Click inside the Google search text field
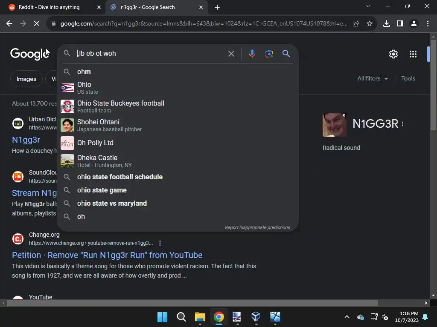The image size is (437, 327). coord(151,53)
